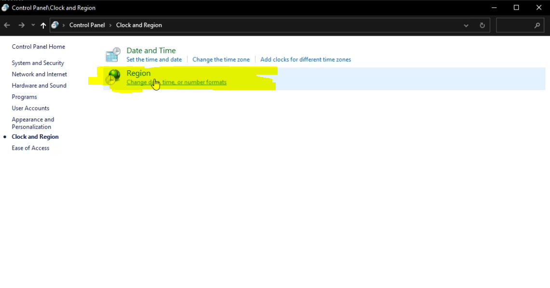Select Control Panel in the breadcrumb
Image resolution: width=550 pixels, height=288 pixels.
pyautogui.click(x=87, y=25)
